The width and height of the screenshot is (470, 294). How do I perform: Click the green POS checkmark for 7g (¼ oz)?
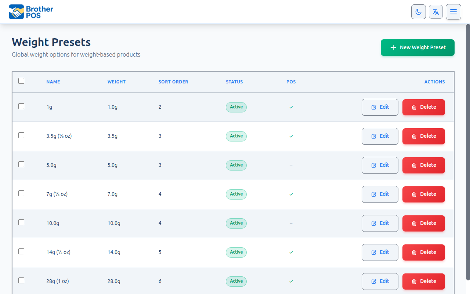coord(291,194)
